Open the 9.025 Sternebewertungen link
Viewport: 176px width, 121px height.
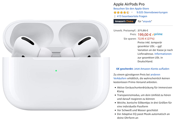152,12
